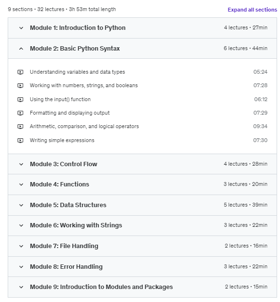Viewport: 280px width, 302px height.
Task: Open Module 9 Modules and Packages section
Action: tap(101, 287)
